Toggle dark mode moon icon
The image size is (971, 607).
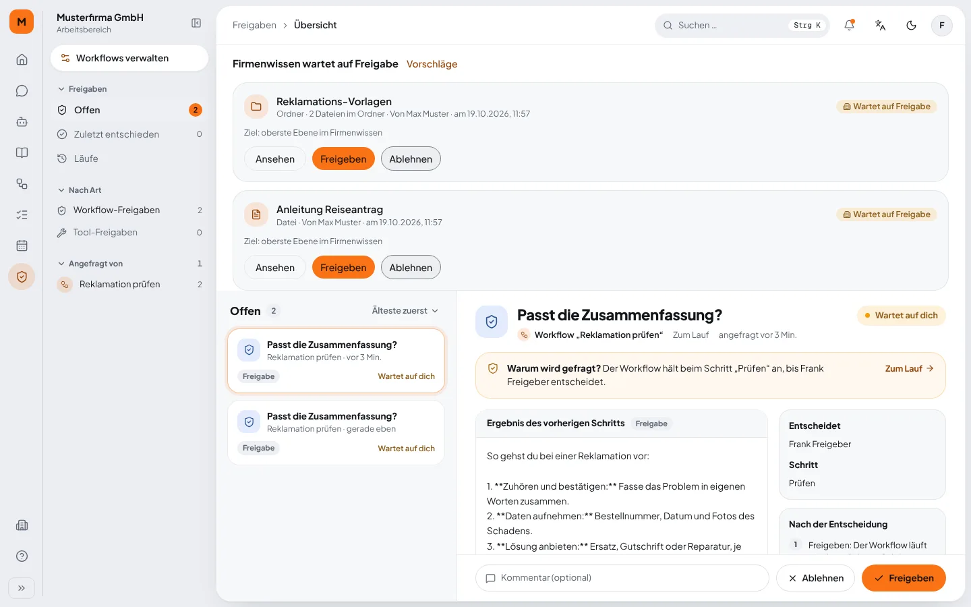pyautogui.click(x=912, y=25)
